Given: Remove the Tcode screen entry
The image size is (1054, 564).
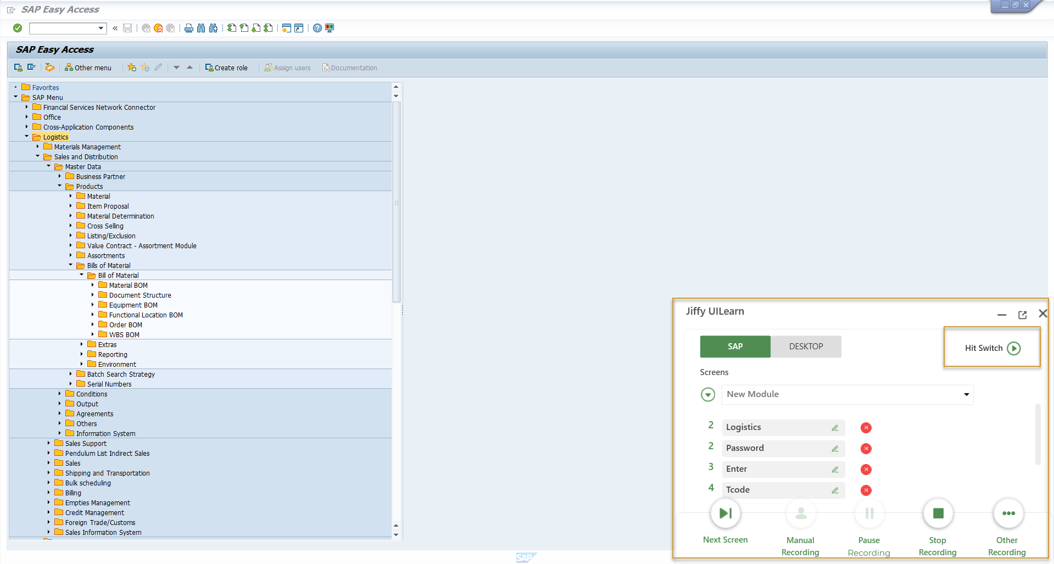Looking at the screenshot, I should (x=866, y=490).
